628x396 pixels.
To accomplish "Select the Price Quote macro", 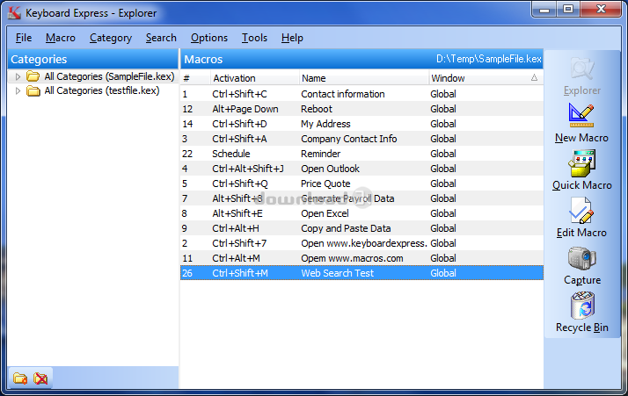I will coord(361,184).
